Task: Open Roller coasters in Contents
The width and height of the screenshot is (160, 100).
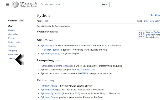Action: [x=15, y=42]
